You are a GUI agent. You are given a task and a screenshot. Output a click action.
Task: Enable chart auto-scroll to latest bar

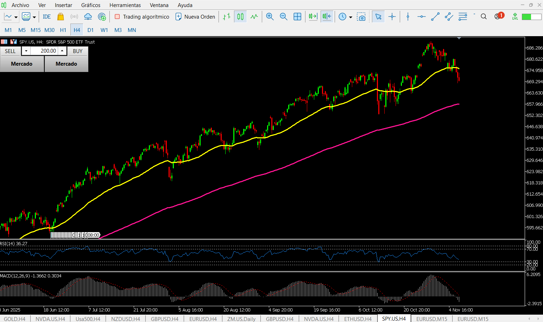(x=313, y=17)
